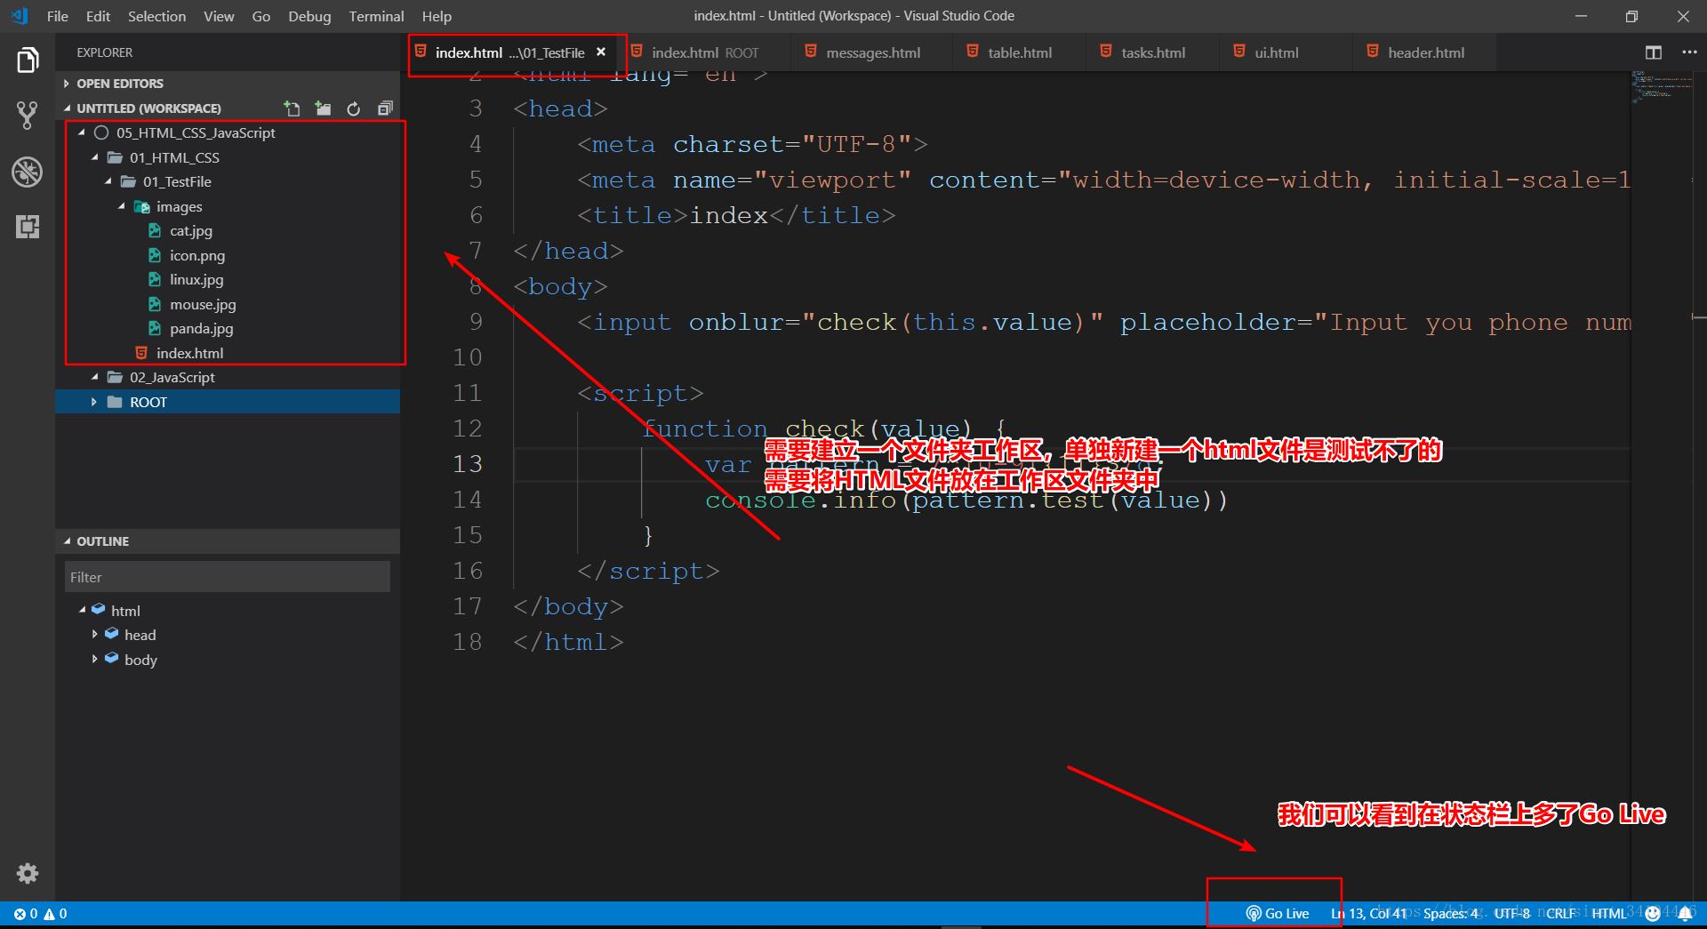Viewport: 1707px width, 929px height.
Task: Click the New Folder icon in explorer
Action: [x=323, y=108]
